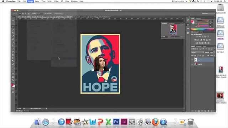Click the Refine Edge button
The height and width of the screenshot is (128, 228).
[x=58, y=14]
